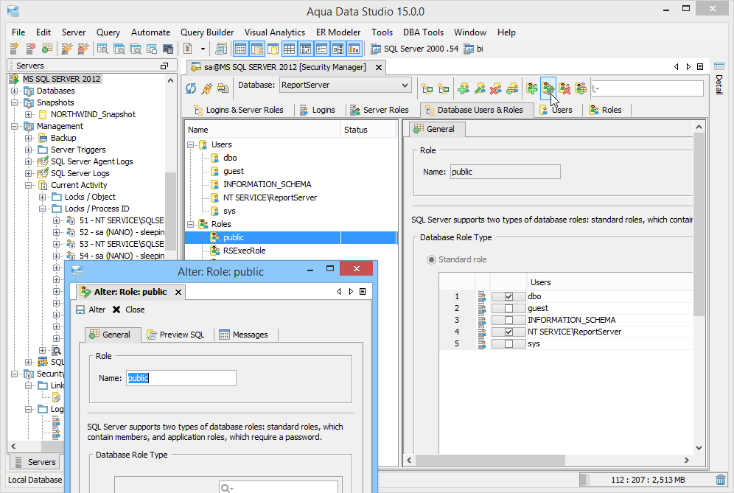Click the Unregister Server icon with red minus
The image size is (734, 493).
coord(30,49)
